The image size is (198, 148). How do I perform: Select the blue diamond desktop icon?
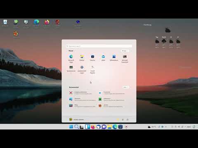pyautogui.click(x=78, y=24)
